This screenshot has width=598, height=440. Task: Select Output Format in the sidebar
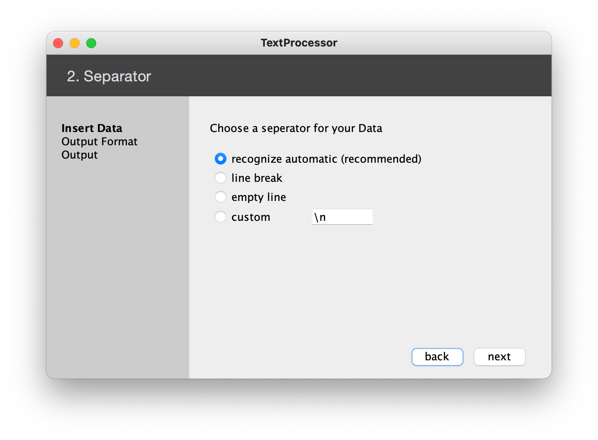(99, 141)
